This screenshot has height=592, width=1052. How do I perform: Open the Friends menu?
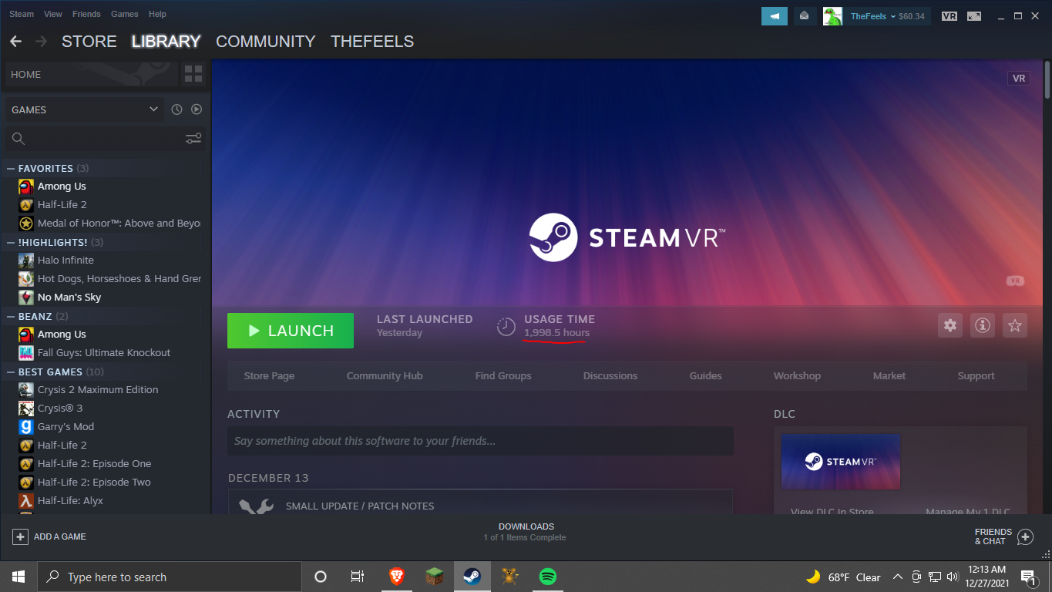(86, 14)
